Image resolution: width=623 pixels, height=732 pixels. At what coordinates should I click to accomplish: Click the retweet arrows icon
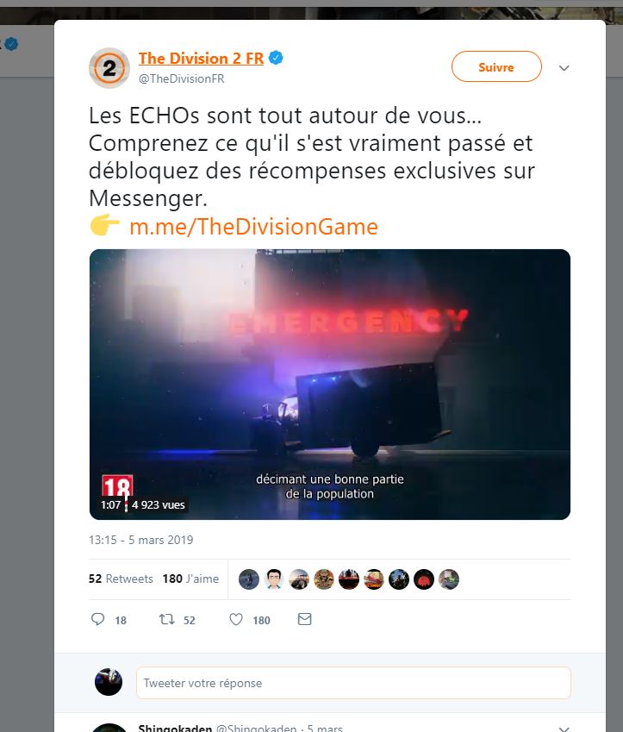(x=166, y=619)
